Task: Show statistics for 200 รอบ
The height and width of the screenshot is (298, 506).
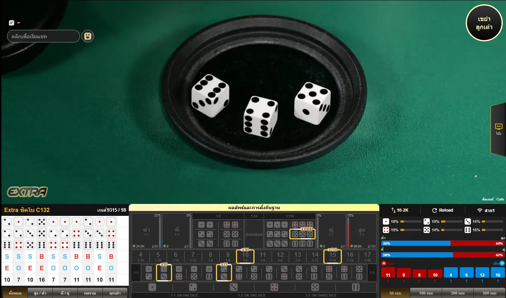Action: click(458, 293)
